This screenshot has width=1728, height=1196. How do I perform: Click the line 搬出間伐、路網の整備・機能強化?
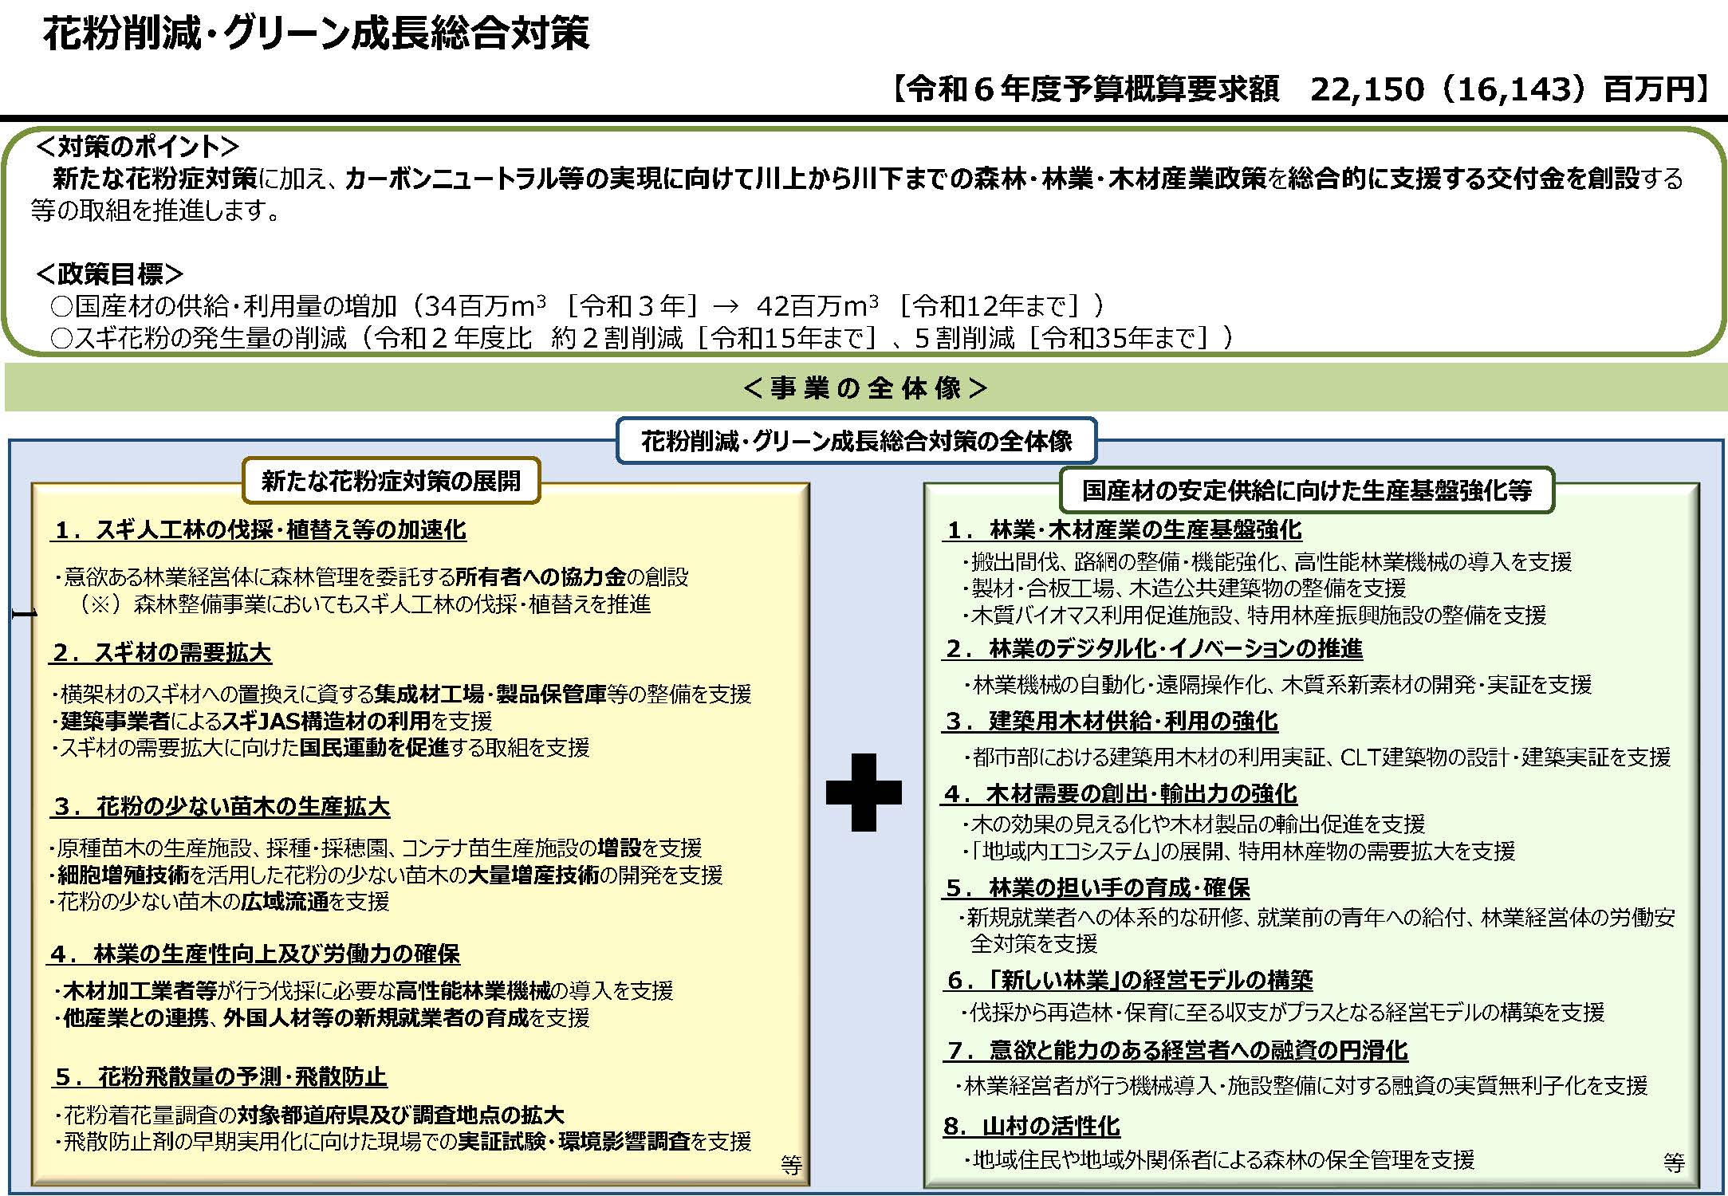(1267, 562)
